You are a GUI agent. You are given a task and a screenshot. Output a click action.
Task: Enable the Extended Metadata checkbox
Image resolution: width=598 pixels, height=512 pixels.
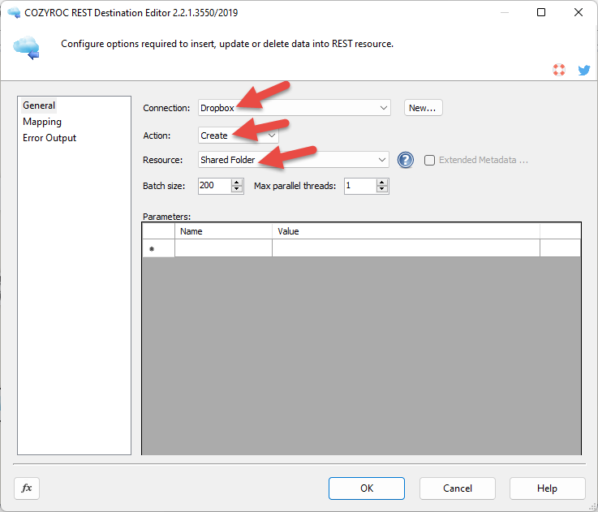[429, 160]
